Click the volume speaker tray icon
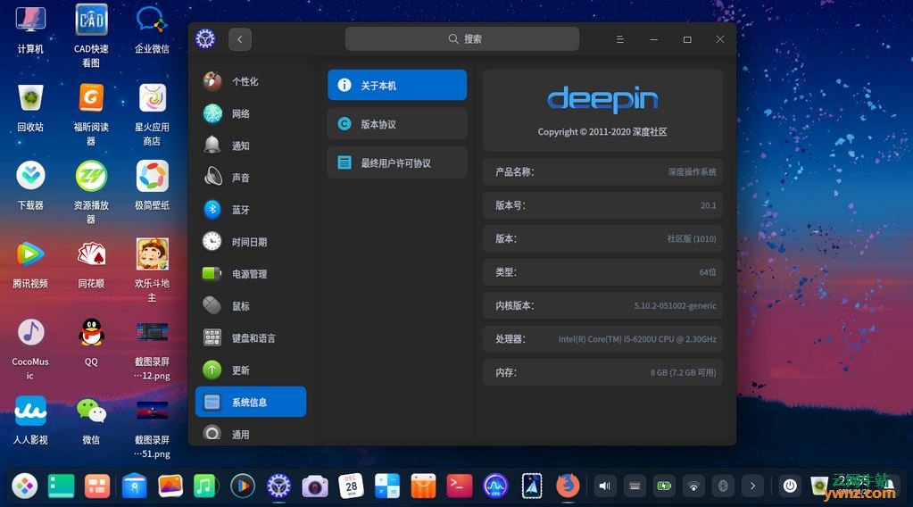 point(605,486)
